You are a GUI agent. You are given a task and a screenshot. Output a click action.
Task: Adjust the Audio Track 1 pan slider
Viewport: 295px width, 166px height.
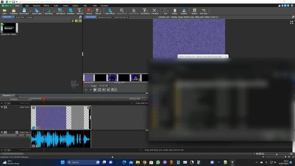24,135
